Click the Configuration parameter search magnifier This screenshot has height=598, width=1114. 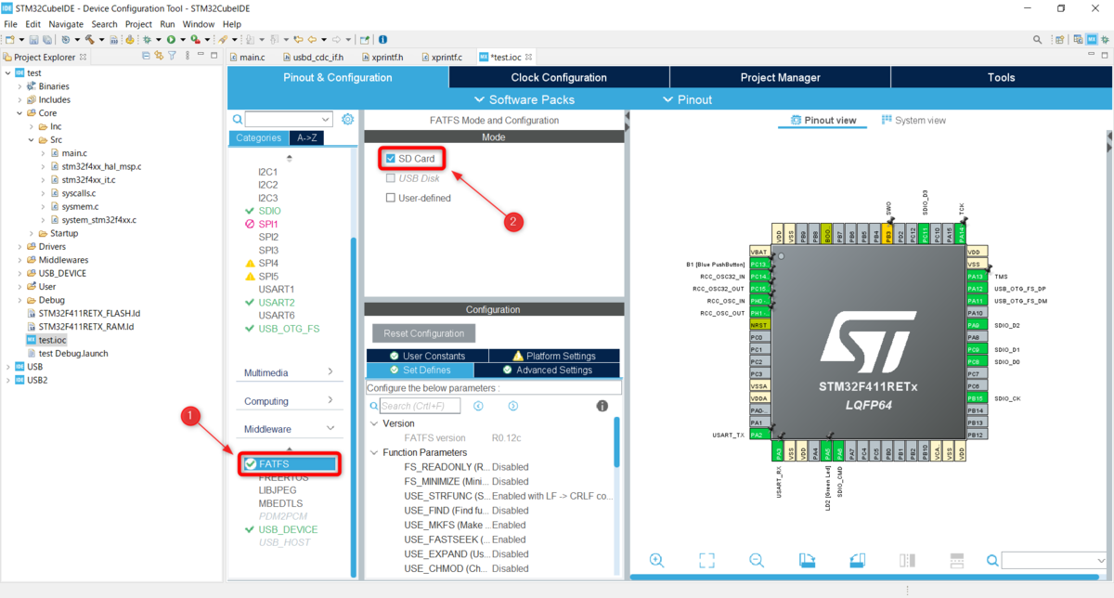click(374, 406)
